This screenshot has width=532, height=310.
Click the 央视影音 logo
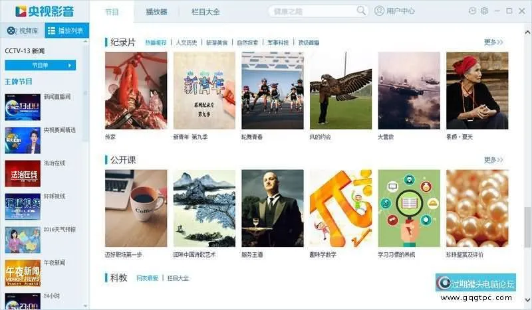(x=45, y=11)
